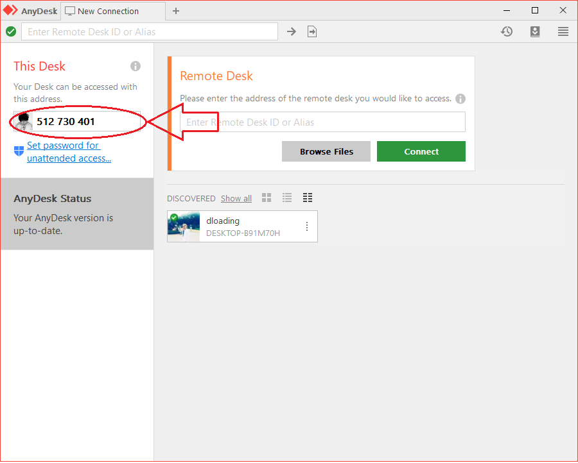Switch discovered view to detailed list
Image resolution: width=578 pixels, height=463 pixels.
click(x=308, y=198)
